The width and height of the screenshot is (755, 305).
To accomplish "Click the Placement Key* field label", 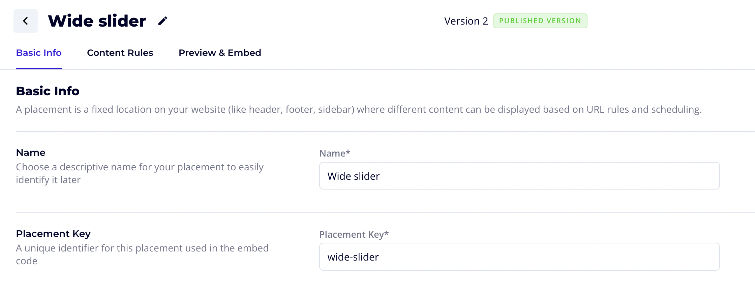I will tap(354, 235).
